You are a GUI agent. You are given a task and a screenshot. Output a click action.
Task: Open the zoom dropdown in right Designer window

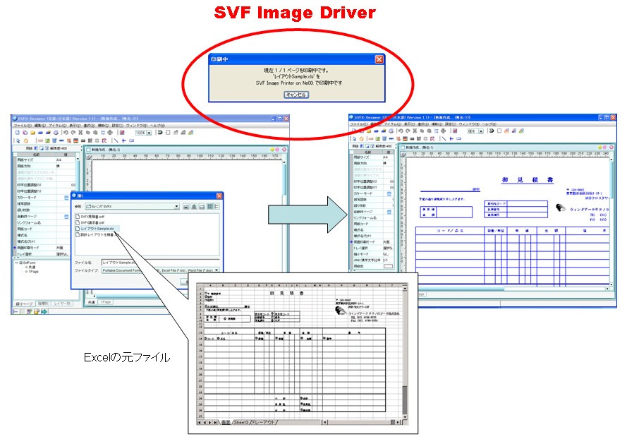[x=481, y=131]
